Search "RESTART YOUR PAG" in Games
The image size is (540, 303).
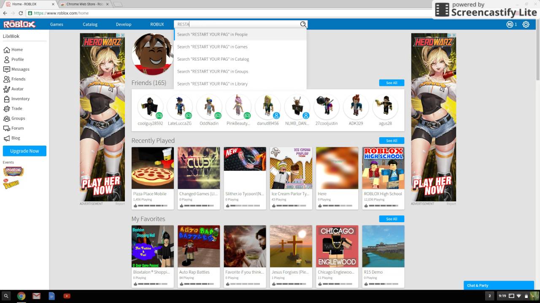coord(240,47)
